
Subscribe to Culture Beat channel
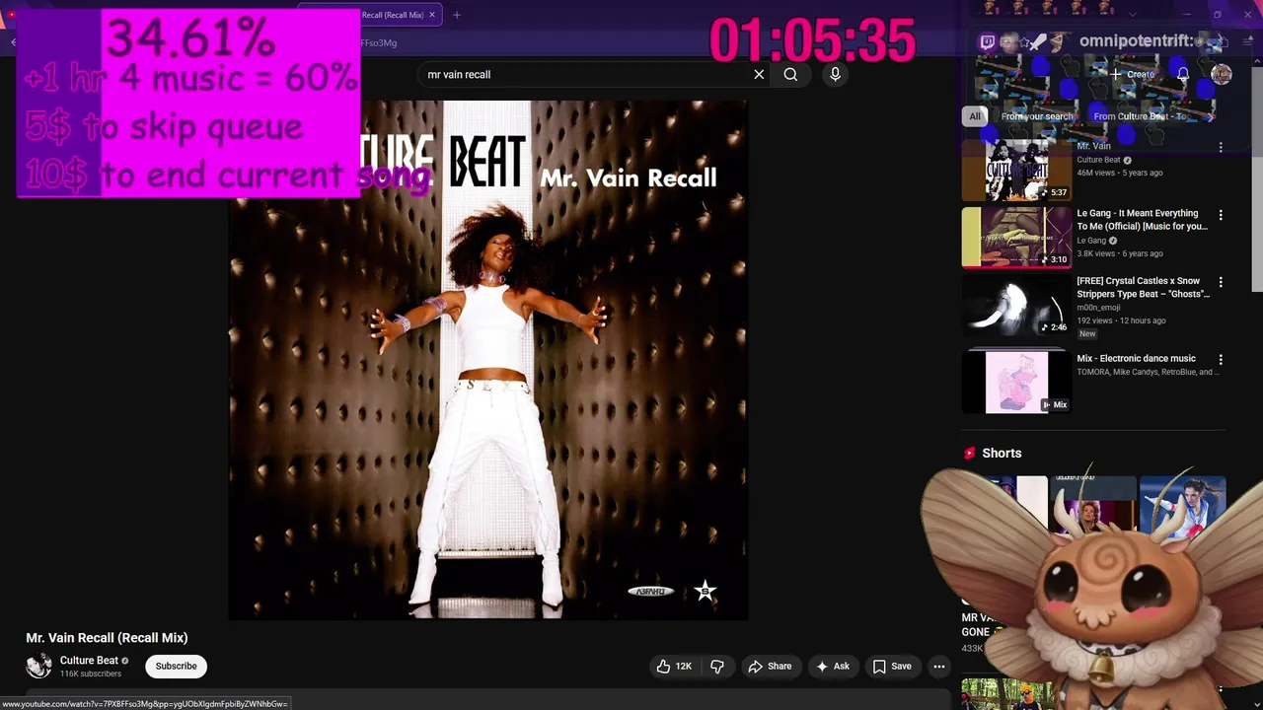click(176, 667)
